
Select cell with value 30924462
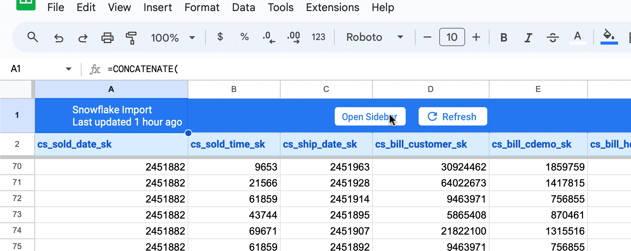click(431, 167)
